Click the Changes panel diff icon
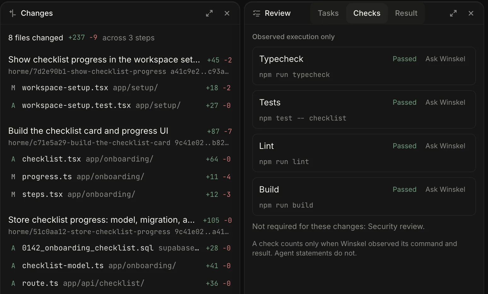Viewport: 488px width, 294px height. point(13,13)
